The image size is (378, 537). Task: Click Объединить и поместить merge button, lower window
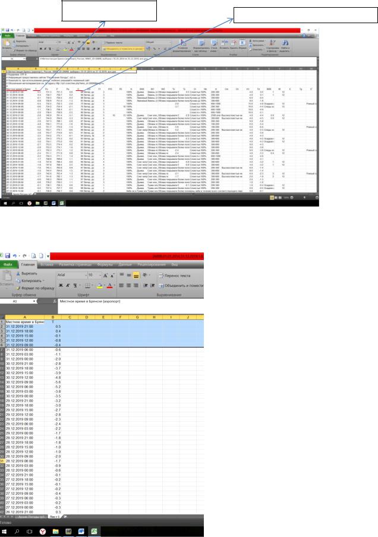coord(181,285)
